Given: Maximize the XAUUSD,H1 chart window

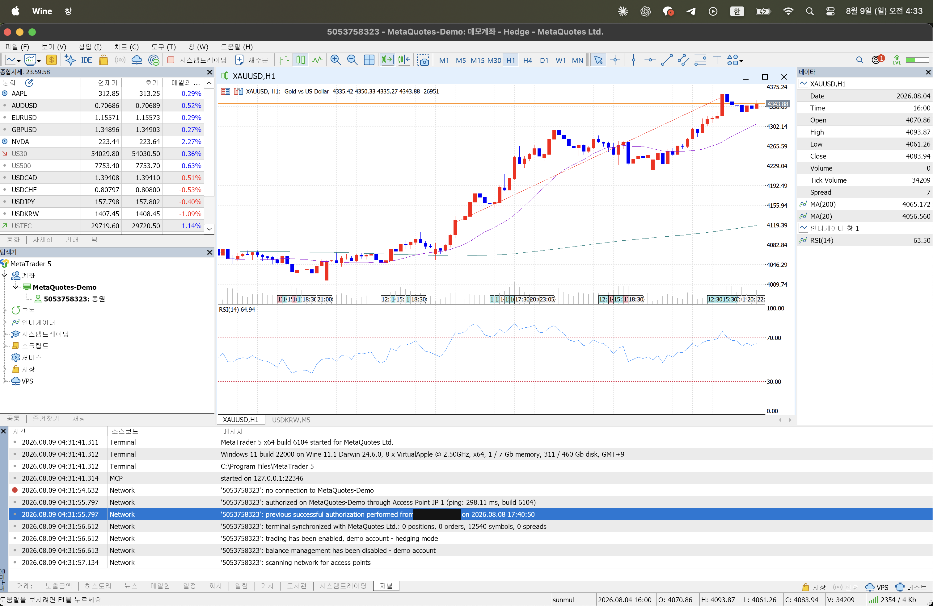Looking at the screenshot, I should coord(764,77).
